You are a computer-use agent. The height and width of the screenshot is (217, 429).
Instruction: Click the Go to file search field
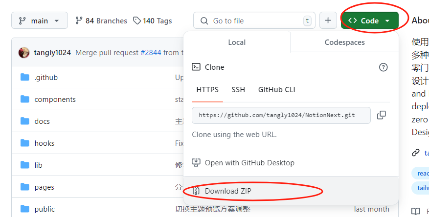[x=254, y=20]
